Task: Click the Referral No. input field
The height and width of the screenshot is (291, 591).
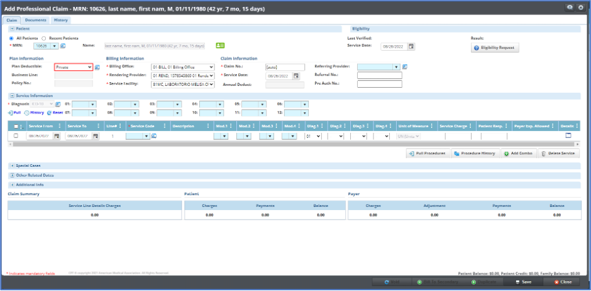Action: pos(379,76)
